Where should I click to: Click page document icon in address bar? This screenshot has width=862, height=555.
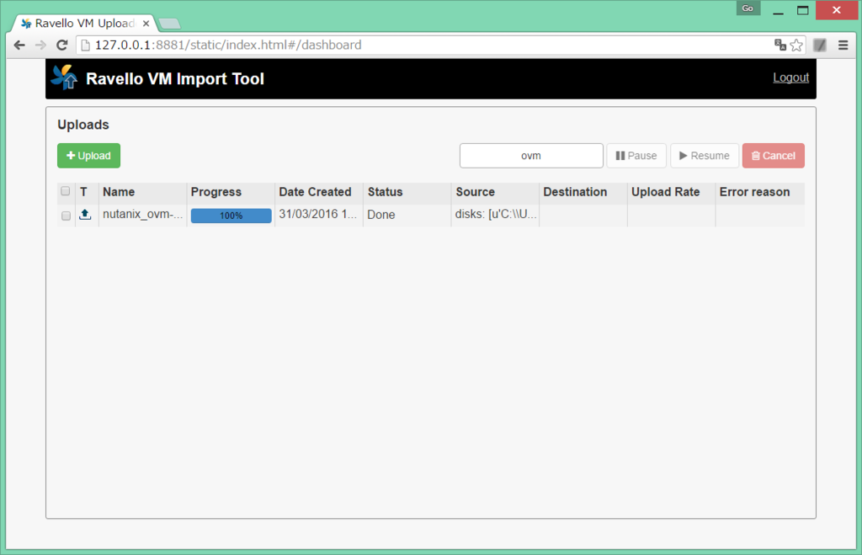coord(85,45)
